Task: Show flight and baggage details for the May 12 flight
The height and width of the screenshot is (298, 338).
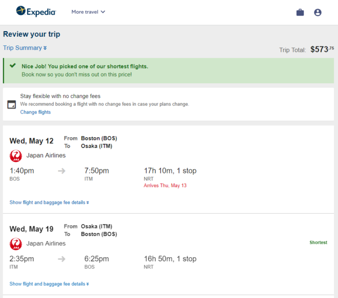Action: (49, 202)
